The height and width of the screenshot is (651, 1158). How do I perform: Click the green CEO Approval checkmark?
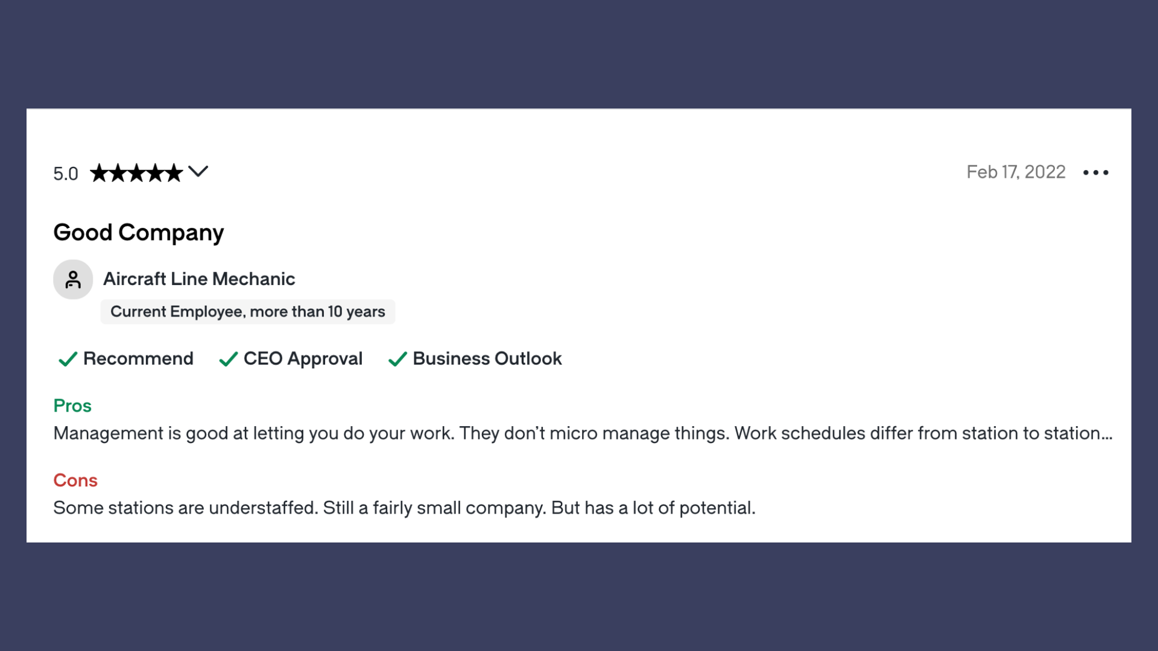(228, 359)
